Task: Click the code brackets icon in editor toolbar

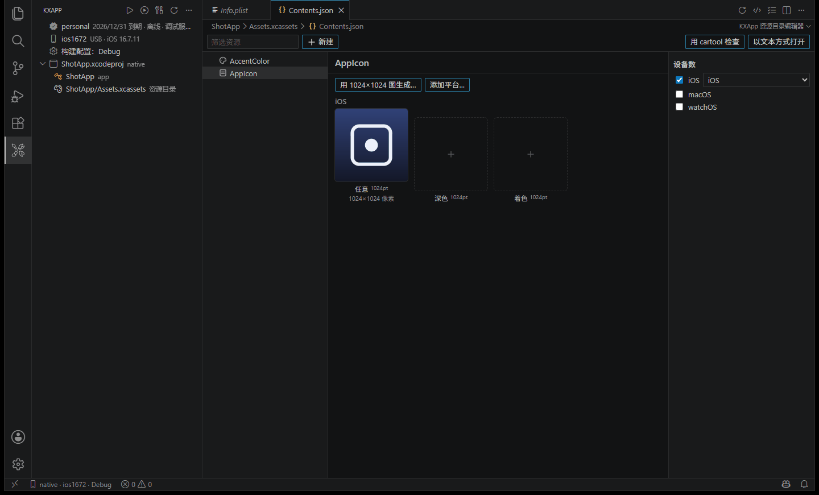Action: pyautogui.click(x=757, y=10)
